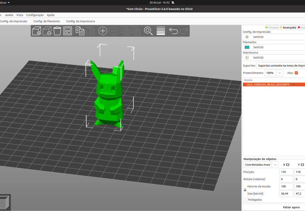This screenshot has height=211, width=305.
Task: Click the Search magnifier icon
Action: click(148, 31)
